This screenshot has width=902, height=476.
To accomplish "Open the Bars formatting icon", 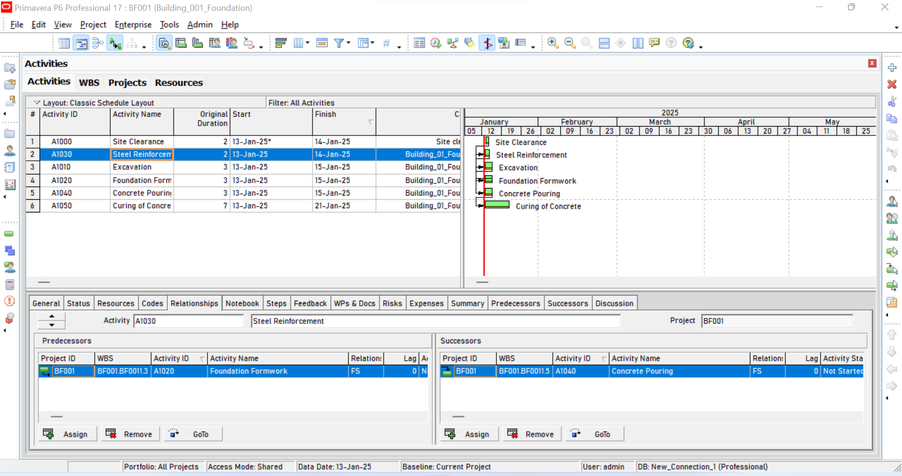I will pos(281,44).
